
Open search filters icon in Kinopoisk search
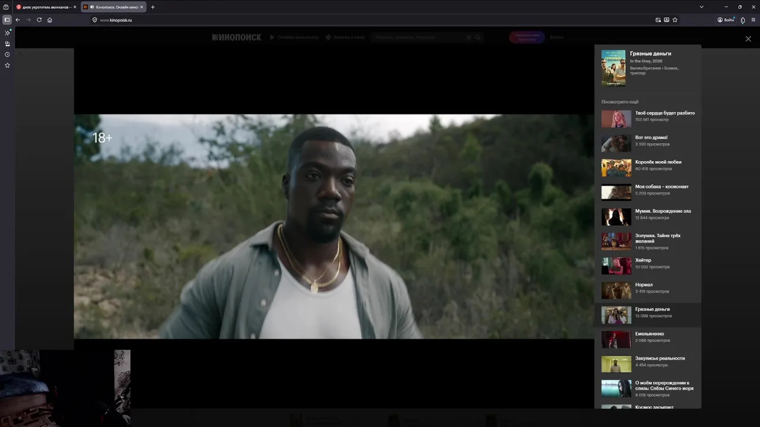click(x=468, y=37)
